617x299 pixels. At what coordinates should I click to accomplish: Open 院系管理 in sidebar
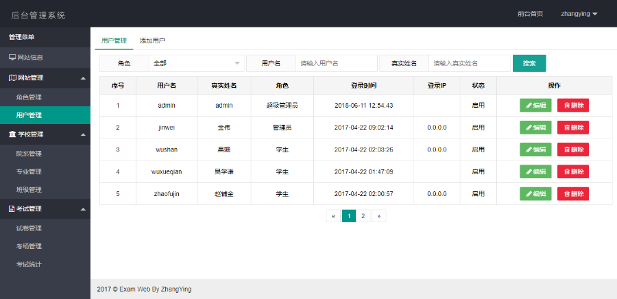coord(45,154)
